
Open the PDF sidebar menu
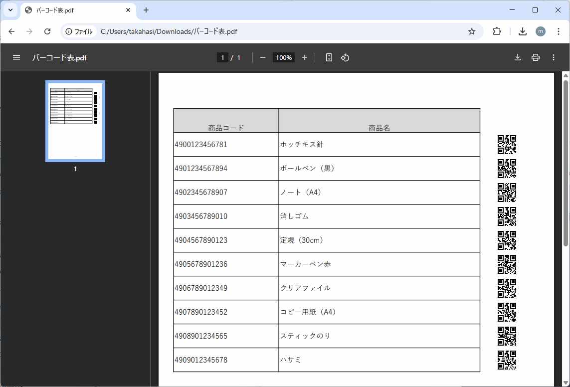pyautogui.click(x=16, y=57)
